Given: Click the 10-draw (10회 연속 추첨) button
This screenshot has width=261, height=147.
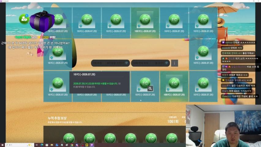Looking at the screenshot, I should (151, 63).
